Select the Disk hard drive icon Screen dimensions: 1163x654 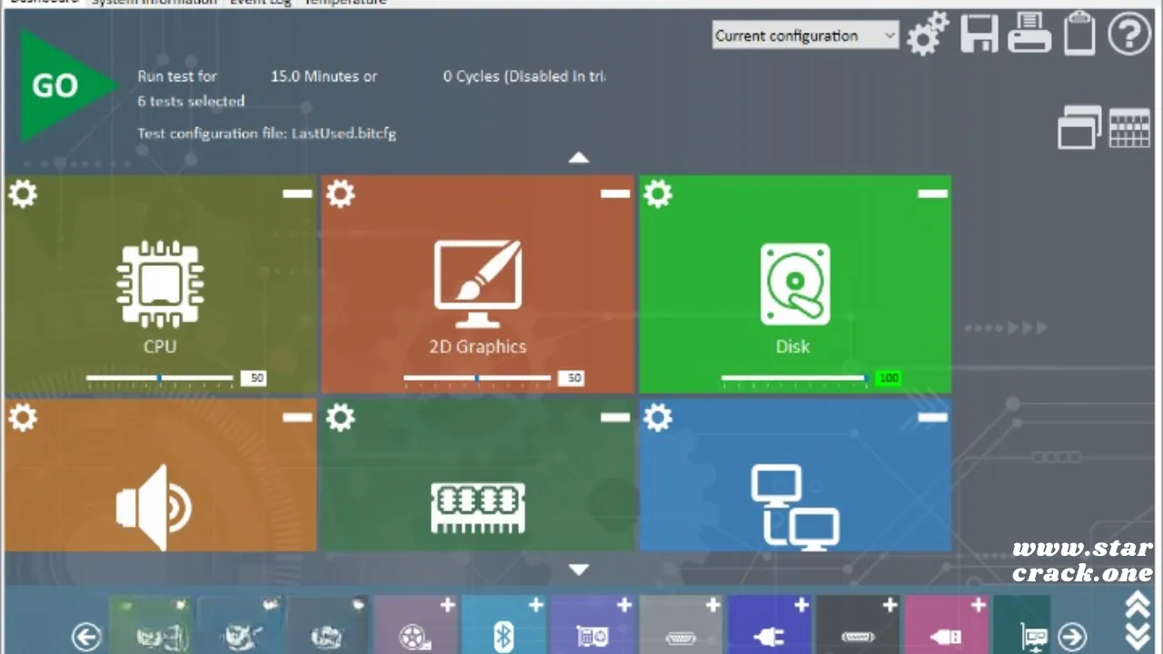pyautogui.click(x=795, y=284)
